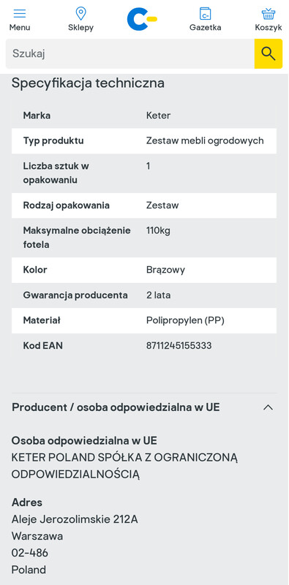Collapse the Producent / osoba odpowiedzialna w UE heading
This screenshot has width=289, height=585.
tap(116, 407)
